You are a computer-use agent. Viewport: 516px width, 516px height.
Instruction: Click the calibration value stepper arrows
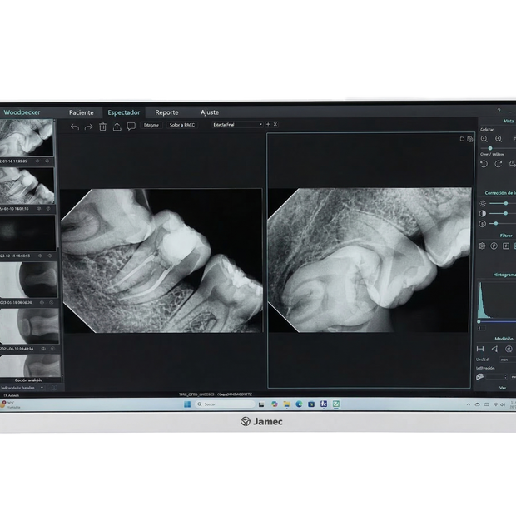click(505, 376)
